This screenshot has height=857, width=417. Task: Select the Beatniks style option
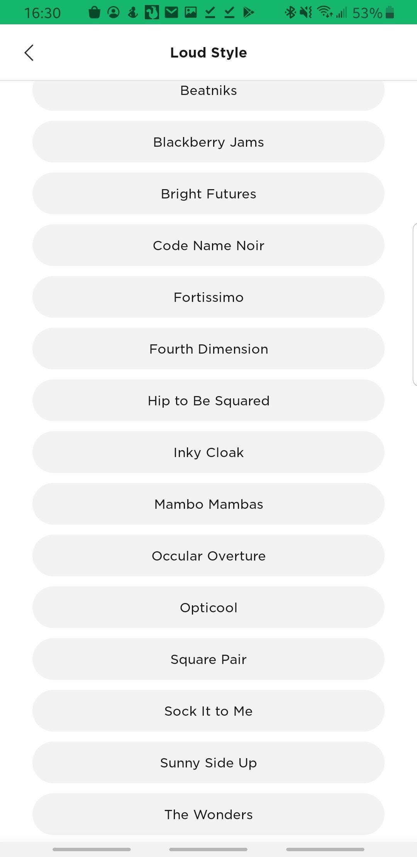point(208,93)
